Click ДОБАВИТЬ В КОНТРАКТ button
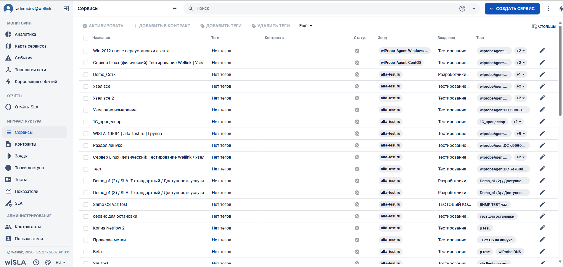The image size is (563, 267). [162, 26]
